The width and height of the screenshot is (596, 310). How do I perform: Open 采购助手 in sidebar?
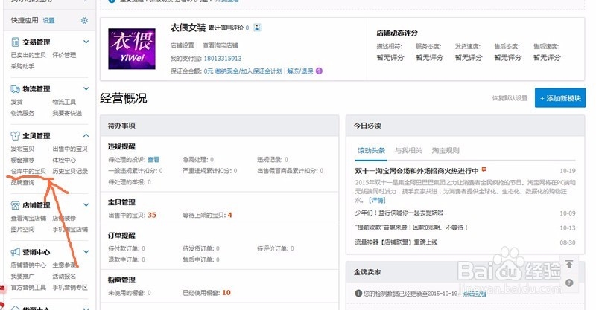(22, 66)
